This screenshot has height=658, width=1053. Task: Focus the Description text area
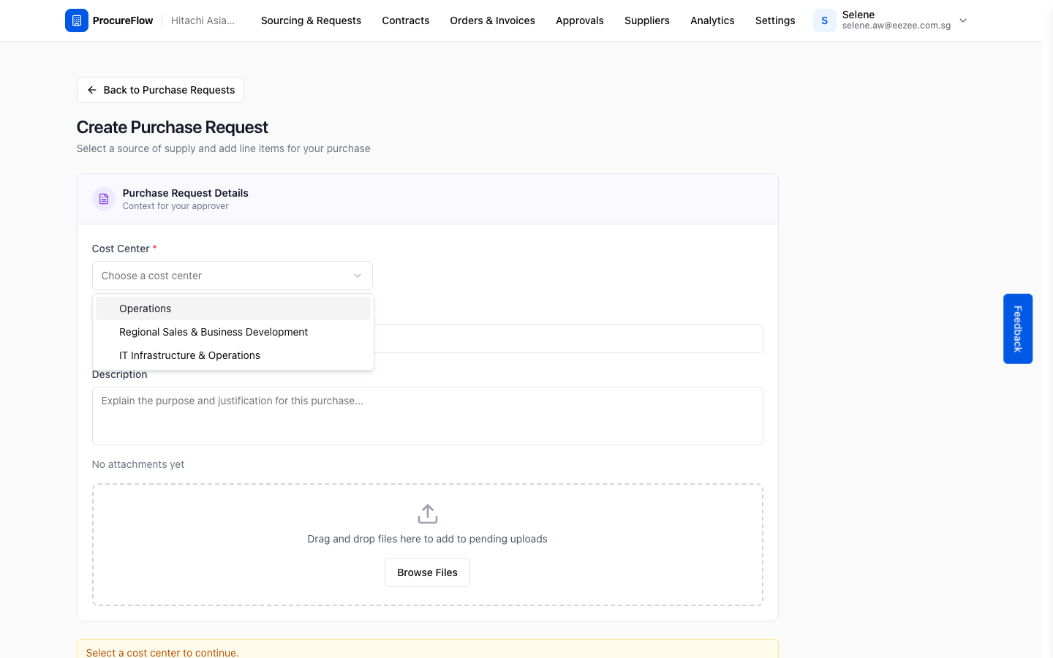tap(427, 416)
